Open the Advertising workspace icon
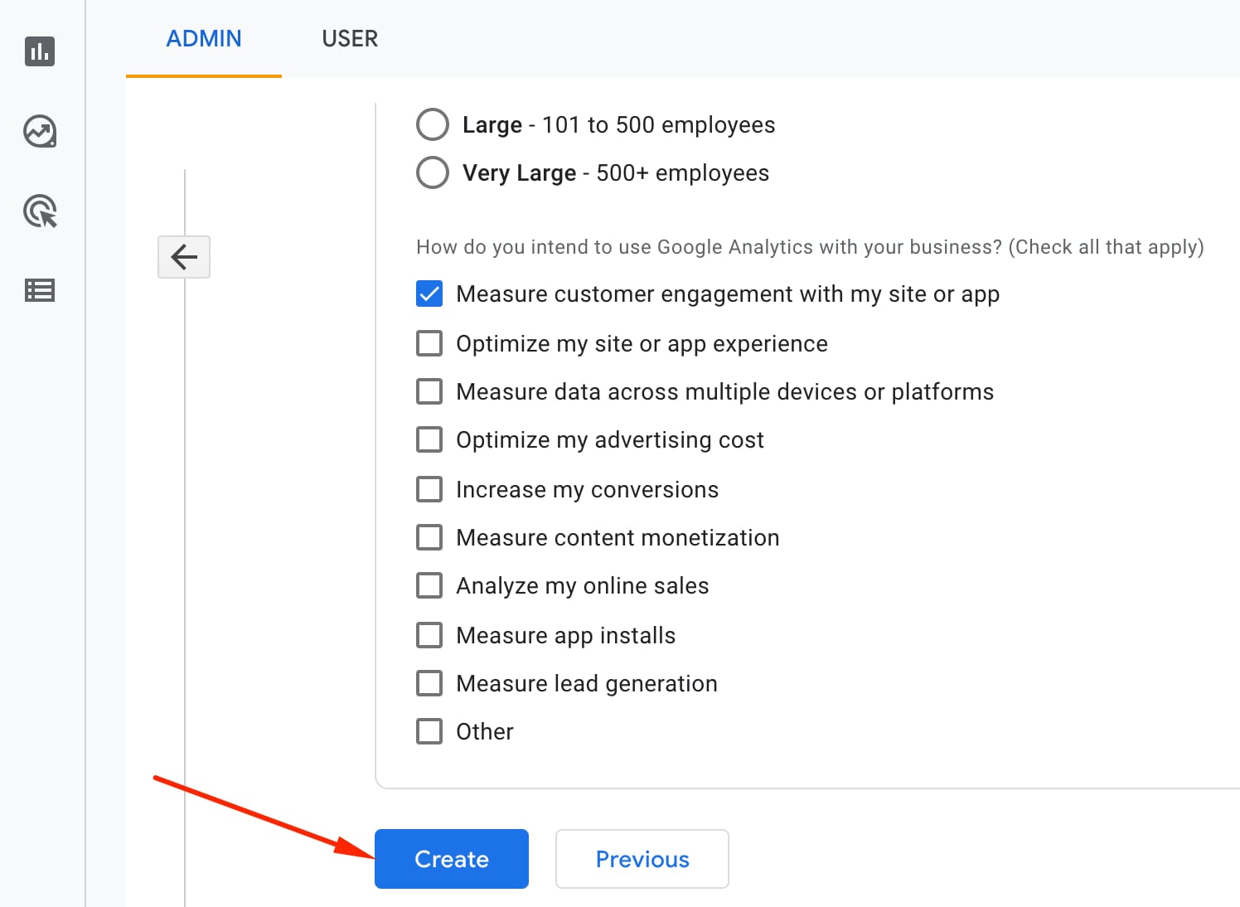Viewport: 1240px width, 907px height. click(x=39, y=211)
